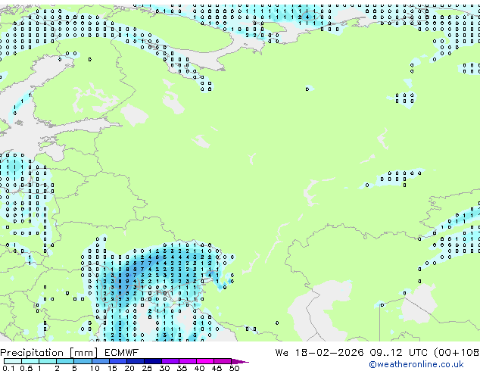Select the 35–40 mm legend color box
The height and width of the screenshot is (371, 480).
pyautogui.click(x=187, y=361)
